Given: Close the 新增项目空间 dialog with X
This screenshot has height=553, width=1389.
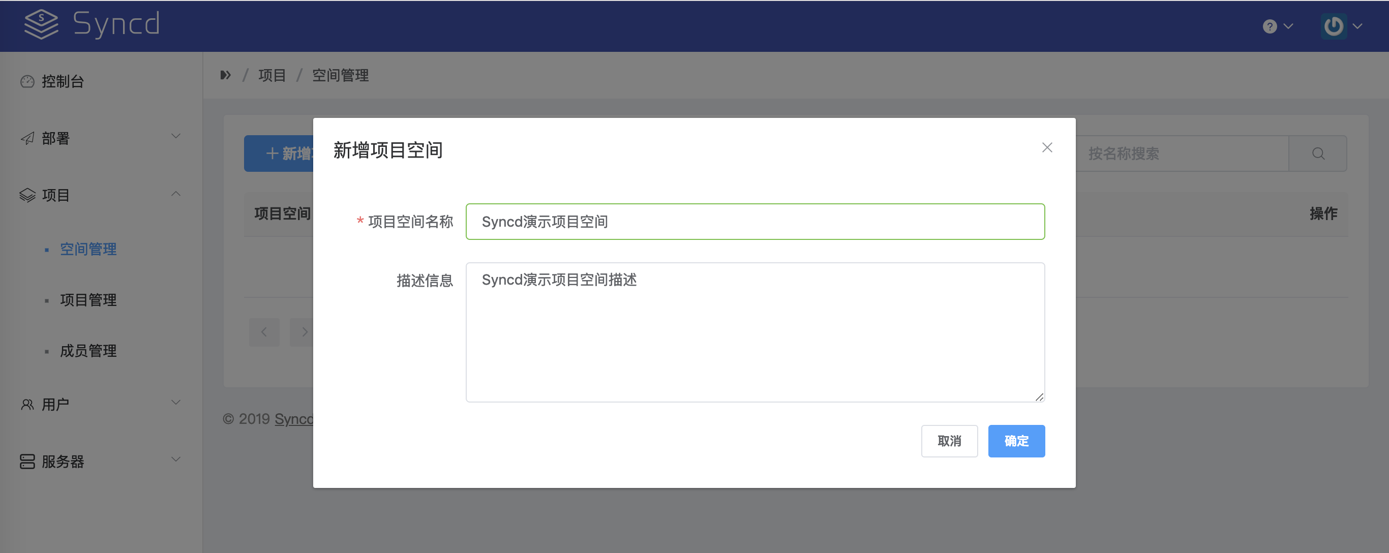Looking at the screenshot, I should point(1047,148).
